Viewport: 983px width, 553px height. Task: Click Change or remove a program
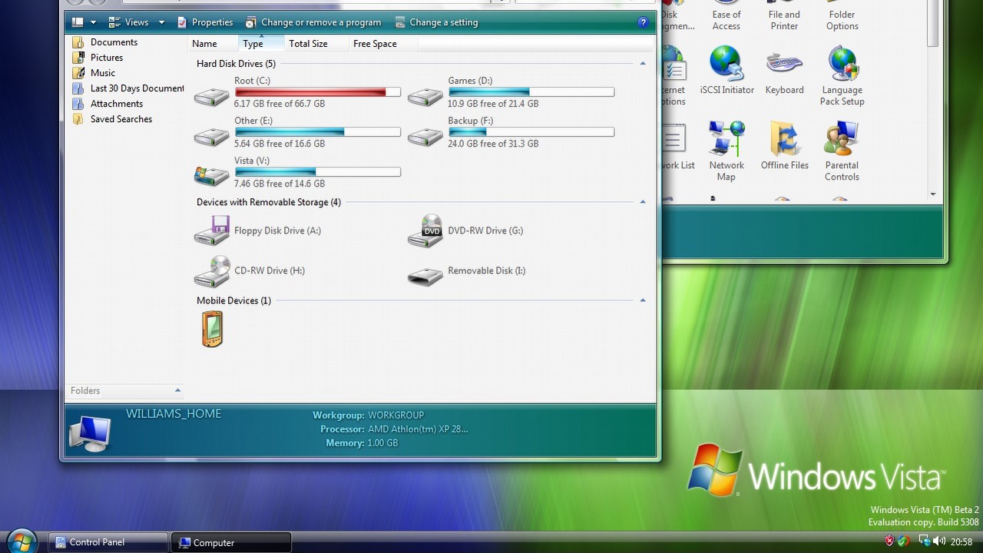[313, 22]
